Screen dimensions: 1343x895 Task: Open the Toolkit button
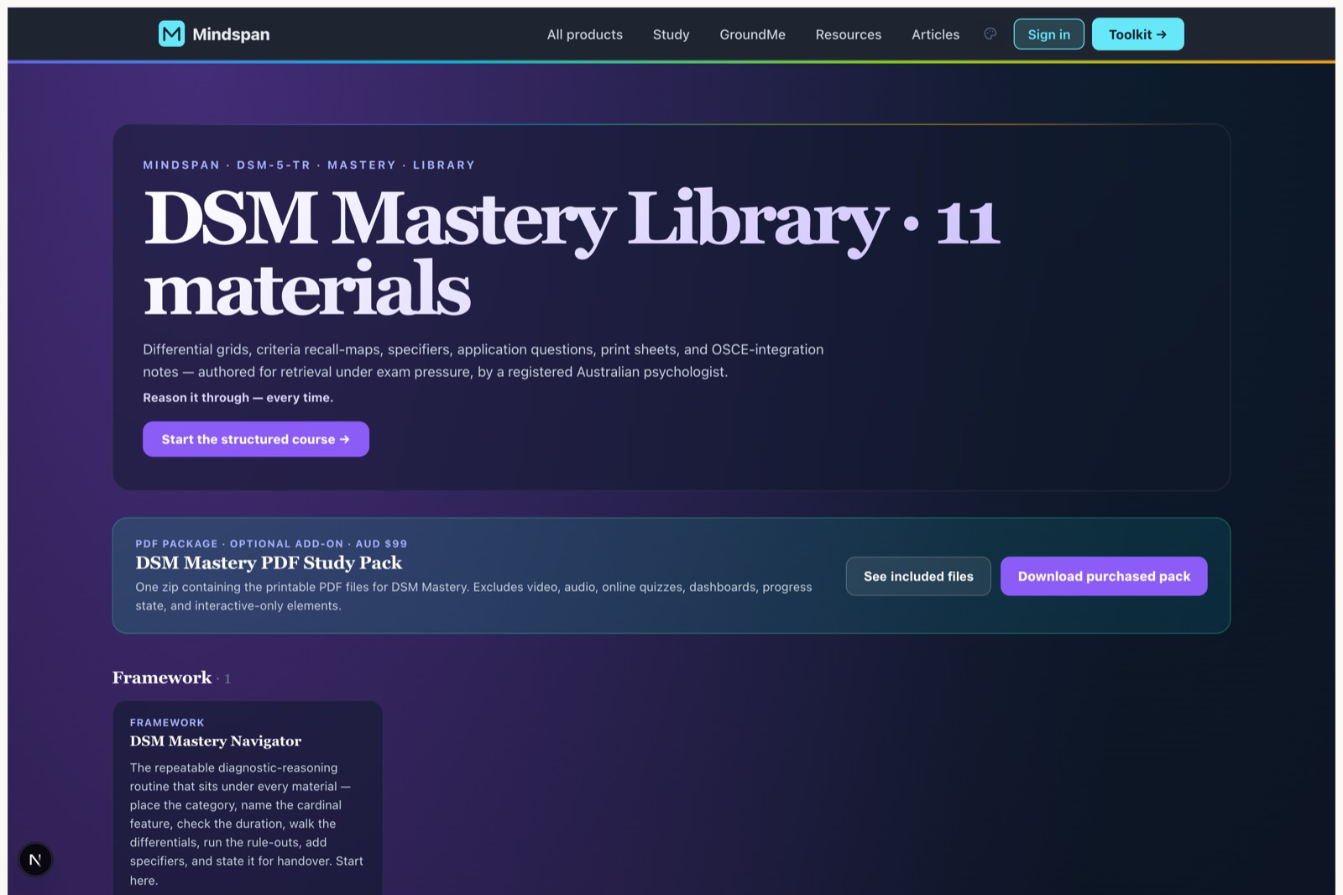click(x=1137, y=34)
